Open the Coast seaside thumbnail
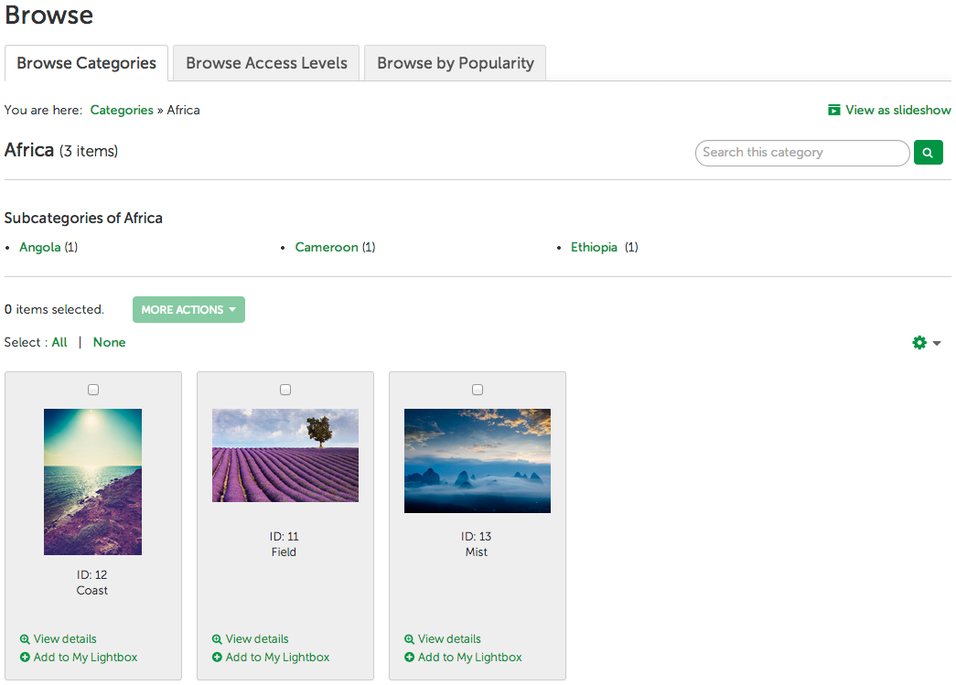956x685 pixels. [x=92, y=481]
